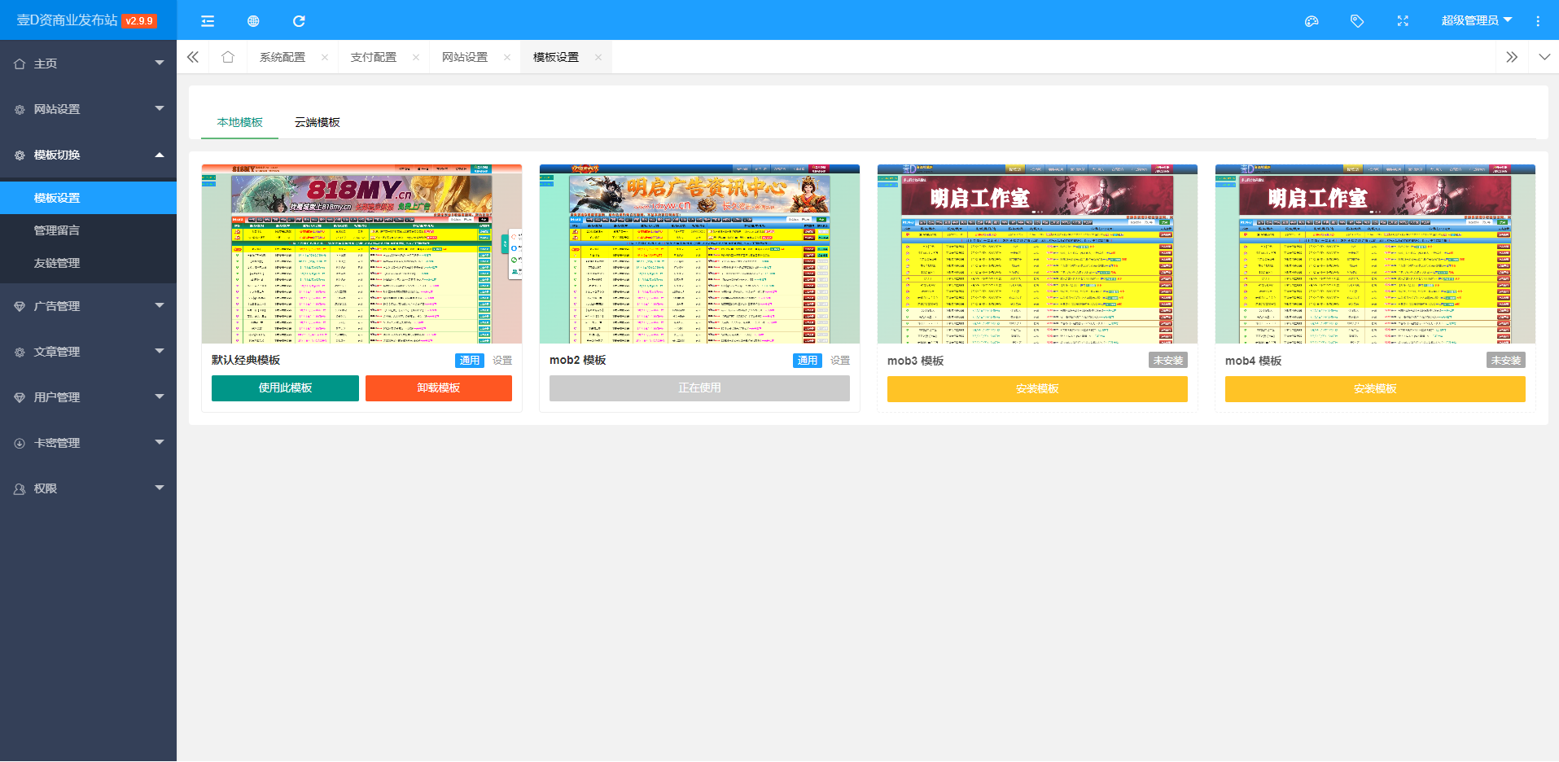
Task: Expand the 广告管理 sidebar menu
Action: (x=88, y=306)
